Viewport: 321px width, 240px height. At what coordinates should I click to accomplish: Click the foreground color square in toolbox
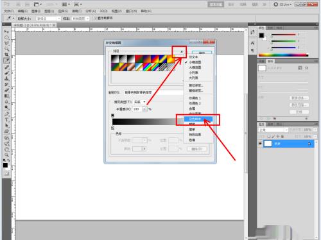(x=5, y=166)
